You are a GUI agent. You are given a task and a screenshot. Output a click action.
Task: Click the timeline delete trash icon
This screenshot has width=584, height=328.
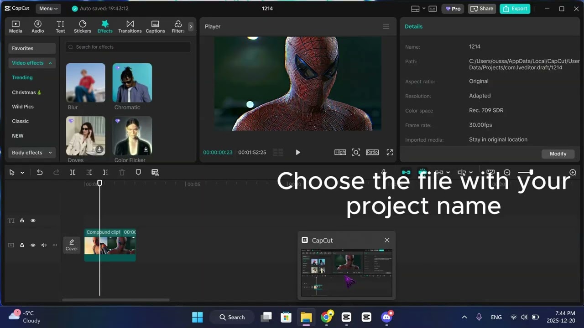(x=122, y=173)
